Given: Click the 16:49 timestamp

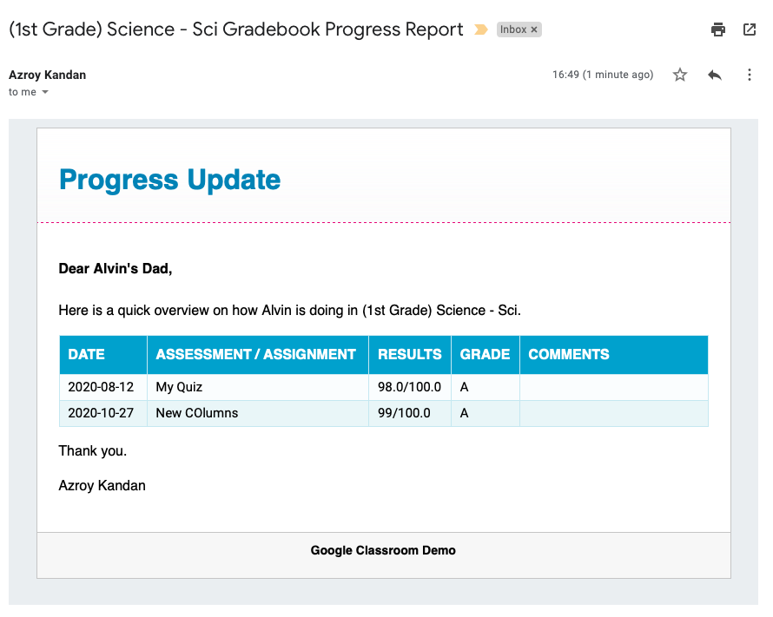Looking at the screenshot, I should point(603,75).
